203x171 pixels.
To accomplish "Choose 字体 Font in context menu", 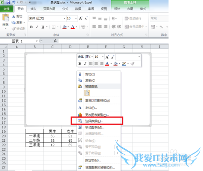I will click(x=99, y=108).
